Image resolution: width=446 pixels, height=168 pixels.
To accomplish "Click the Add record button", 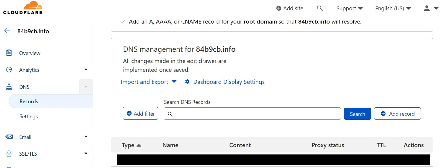I will tap(397, 114).
